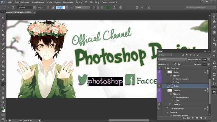The width and height of the screenshot is (217, 122).
Task: Open the workspace switcher dropdown
Action: 200,7
